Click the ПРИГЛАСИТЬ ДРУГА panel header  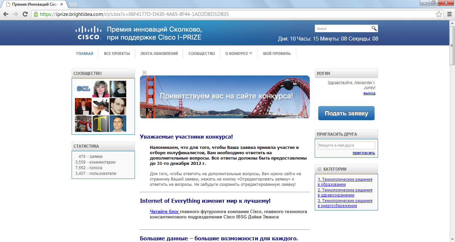click(346, 134)
